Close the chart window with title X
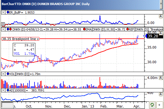The width and height of the screenshot is (164, 109). tap(161, 4)
